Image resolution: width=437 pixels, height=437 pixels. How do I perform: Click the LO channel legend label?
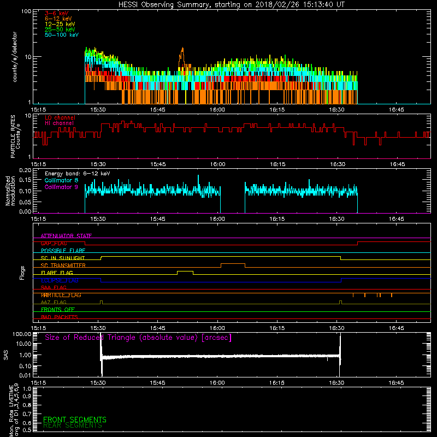[60, 117]
